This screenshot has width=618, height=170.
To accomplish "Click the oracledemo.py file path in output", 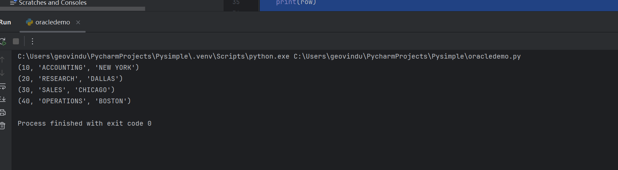I will tap(407, 57).
